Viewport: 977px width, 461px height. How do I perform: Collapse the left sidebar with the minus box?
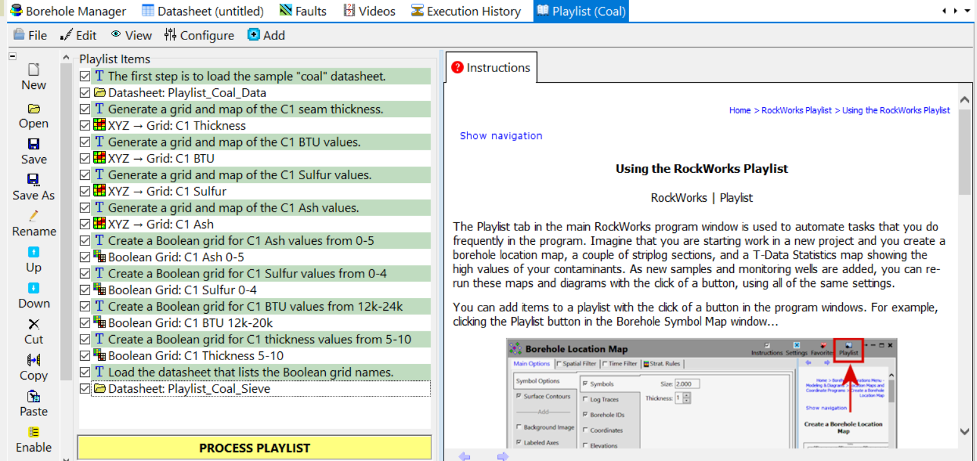coord(12,56)
